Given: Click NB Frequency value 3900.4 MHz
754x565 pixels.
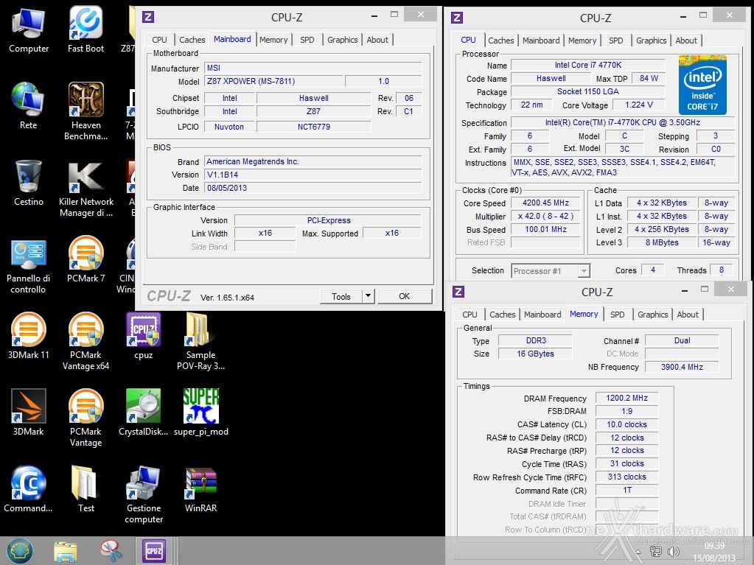Looking at the screenshot, I should pyautogui.click(x=682, y=367).
